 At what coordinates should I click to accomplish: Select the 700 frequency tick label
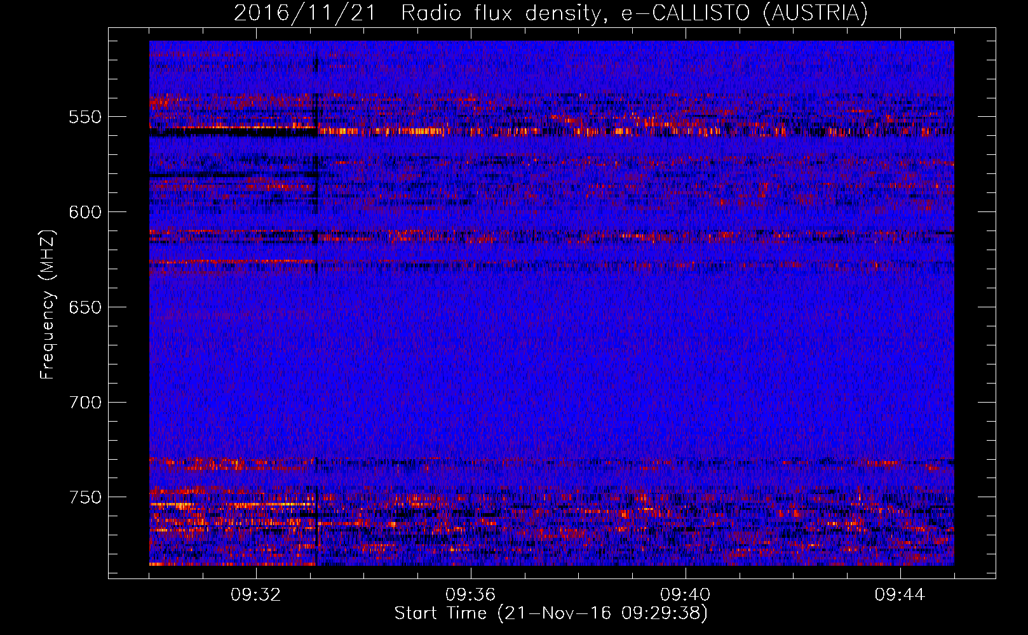[85, 403]
